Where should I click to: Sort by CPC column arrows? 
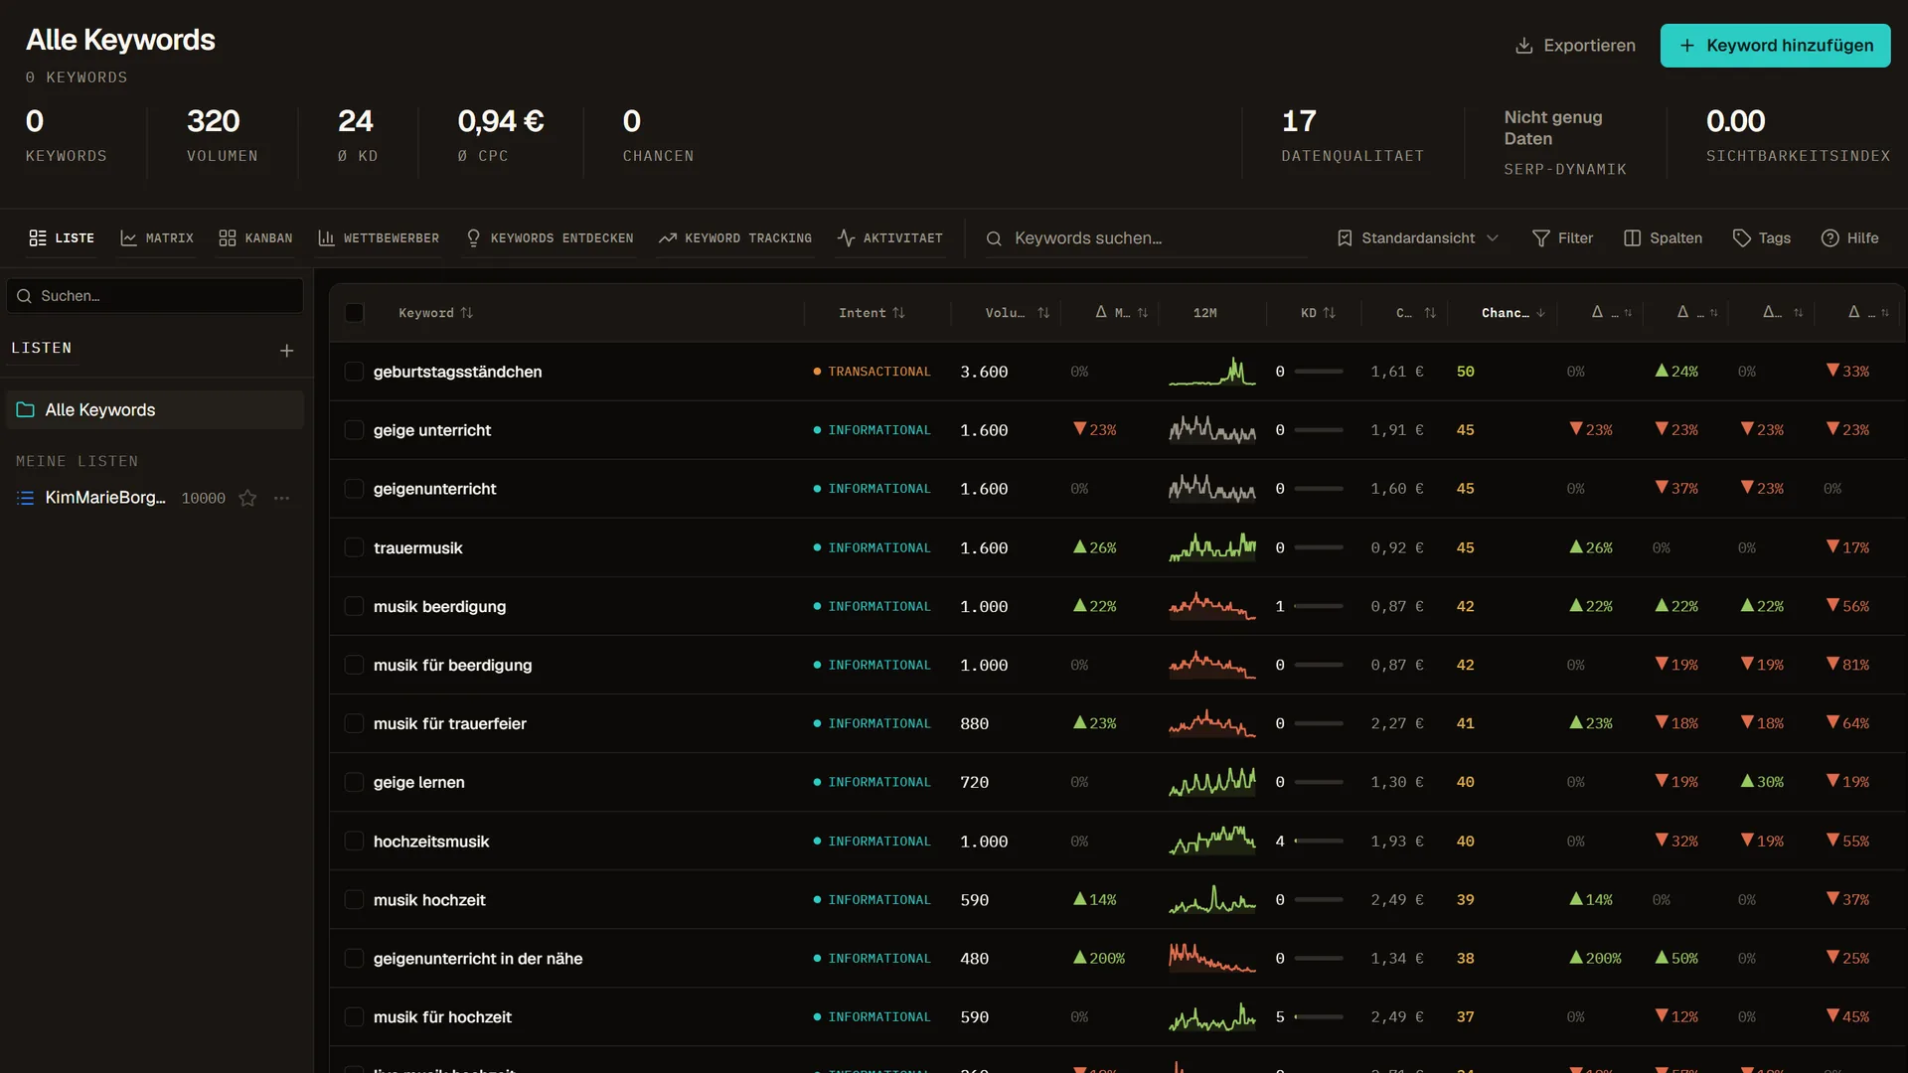pos(1430,313)
